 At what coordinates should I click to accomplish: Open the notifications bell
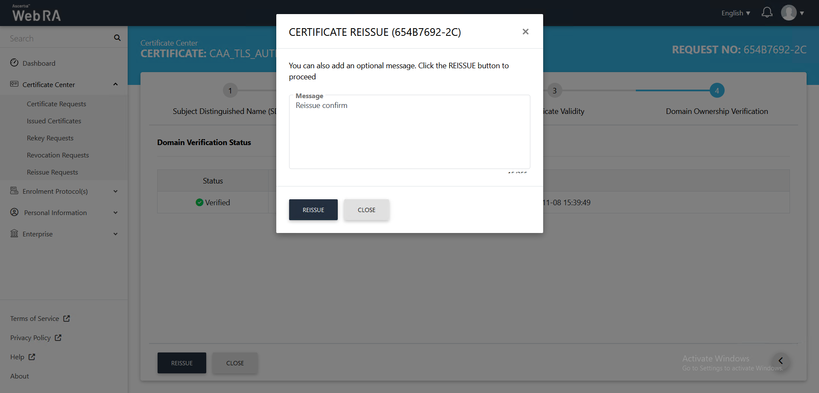pos(767,13)
